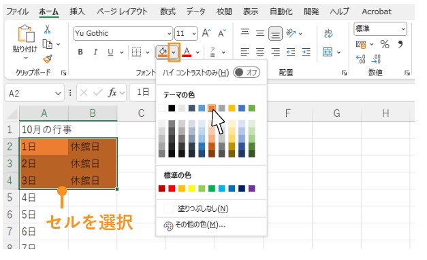Click the Cut scissors icon
427x260 pixels.
coord(48,29)
